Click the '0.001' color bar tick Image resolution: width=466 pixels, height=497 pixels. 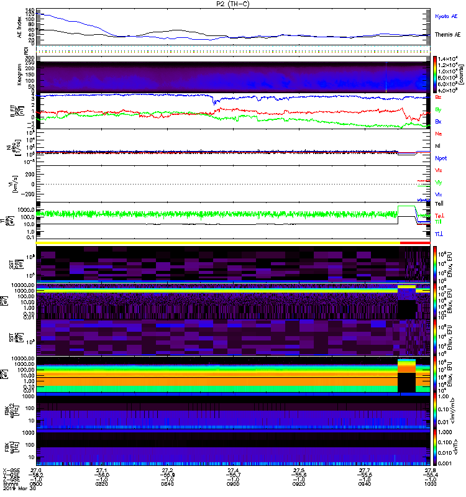[444, 463]
